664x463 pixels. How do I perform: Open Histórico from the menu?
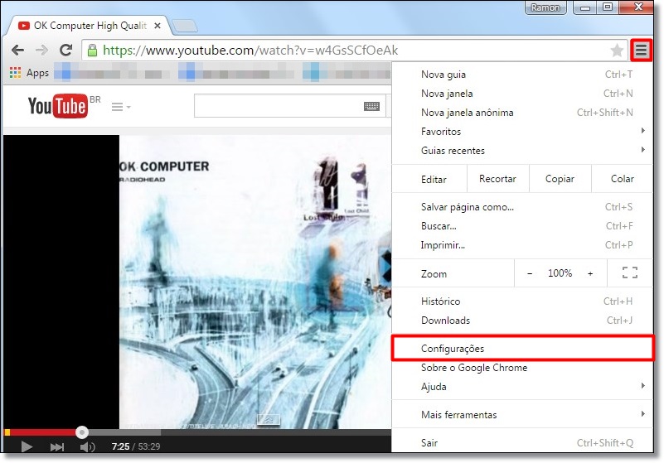point(522,301)
